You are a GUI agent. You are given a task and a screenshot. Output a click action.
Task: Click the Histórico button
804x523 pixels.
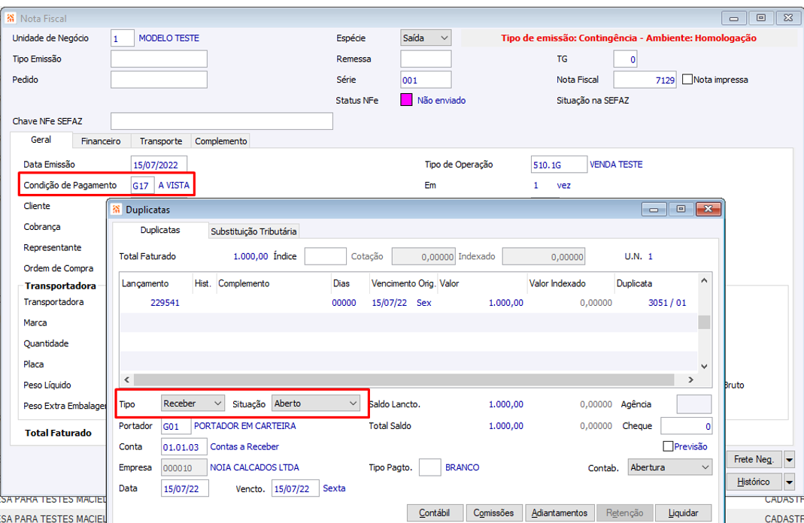754,482
